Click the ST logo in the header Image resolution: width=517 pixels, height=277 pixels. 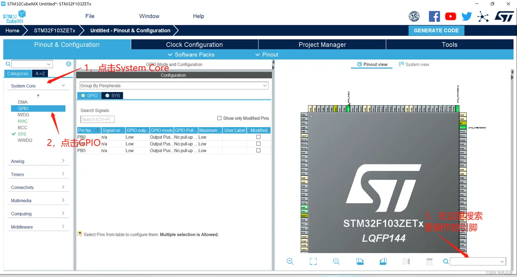pyautogui.click(x=504, y=16)
